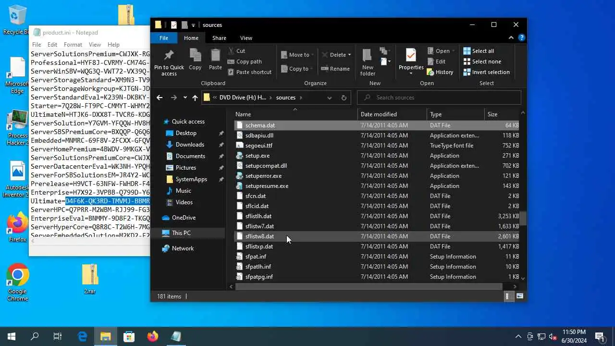Launch Firefox from the taskbar
This screenshot has height=346, width=615.
click(153, 336)
